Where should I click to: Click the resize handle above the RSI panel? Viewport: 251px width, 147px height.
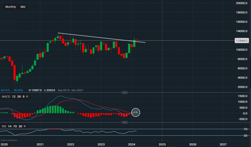click(124, 122)
